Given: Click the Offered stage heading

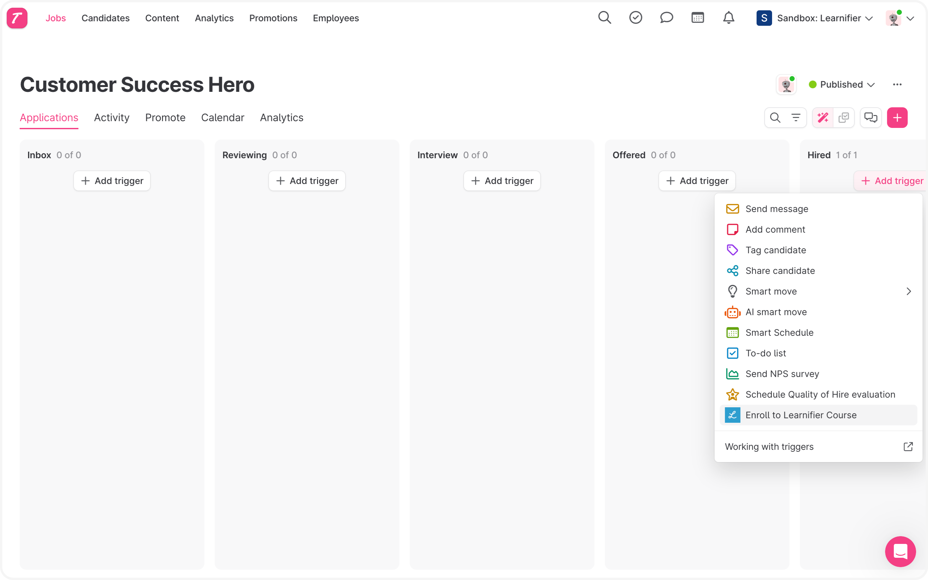Looking at the screenshot, I should (x=629, y=155).
